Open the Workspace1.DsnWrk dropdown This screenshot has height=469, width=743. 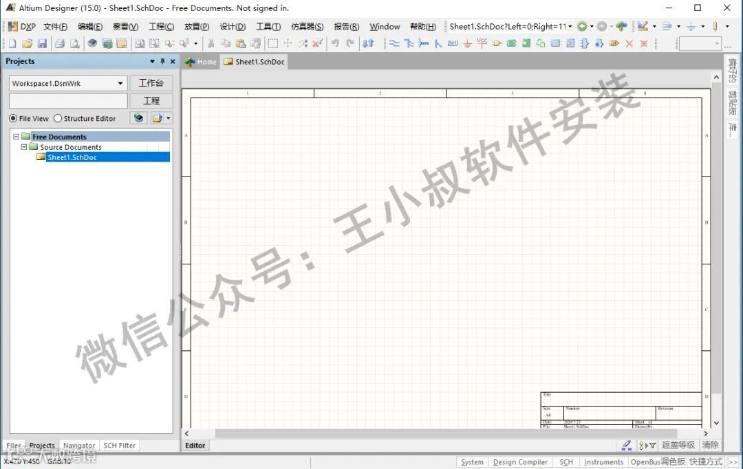tap(120, 83)
